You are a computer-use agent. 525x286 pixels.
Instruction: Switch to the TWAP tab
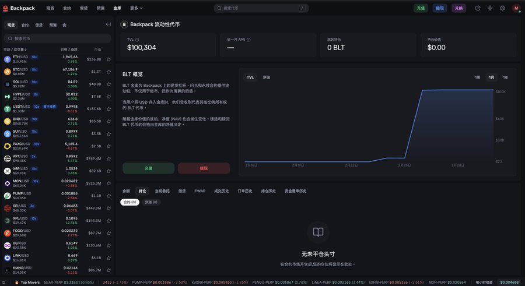point(200,191)
